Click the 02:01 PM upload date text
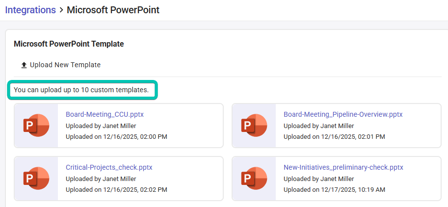 (334, 136)
